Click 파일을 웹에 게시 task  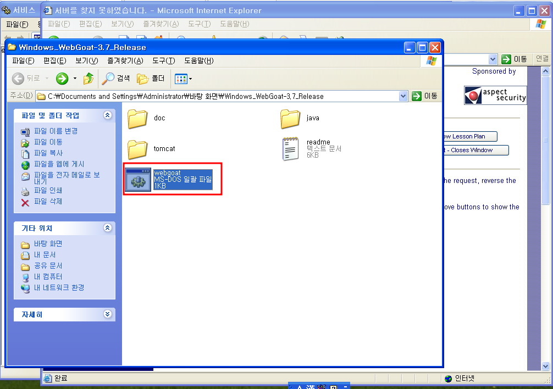pos(59,164)
